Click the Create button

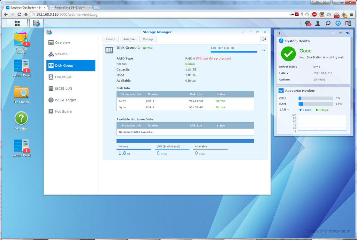pos(111,39)
